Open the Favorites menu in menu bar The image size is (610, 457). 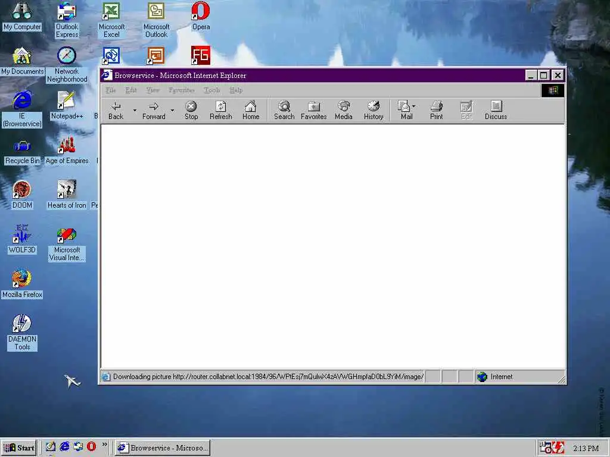(182, 90)
